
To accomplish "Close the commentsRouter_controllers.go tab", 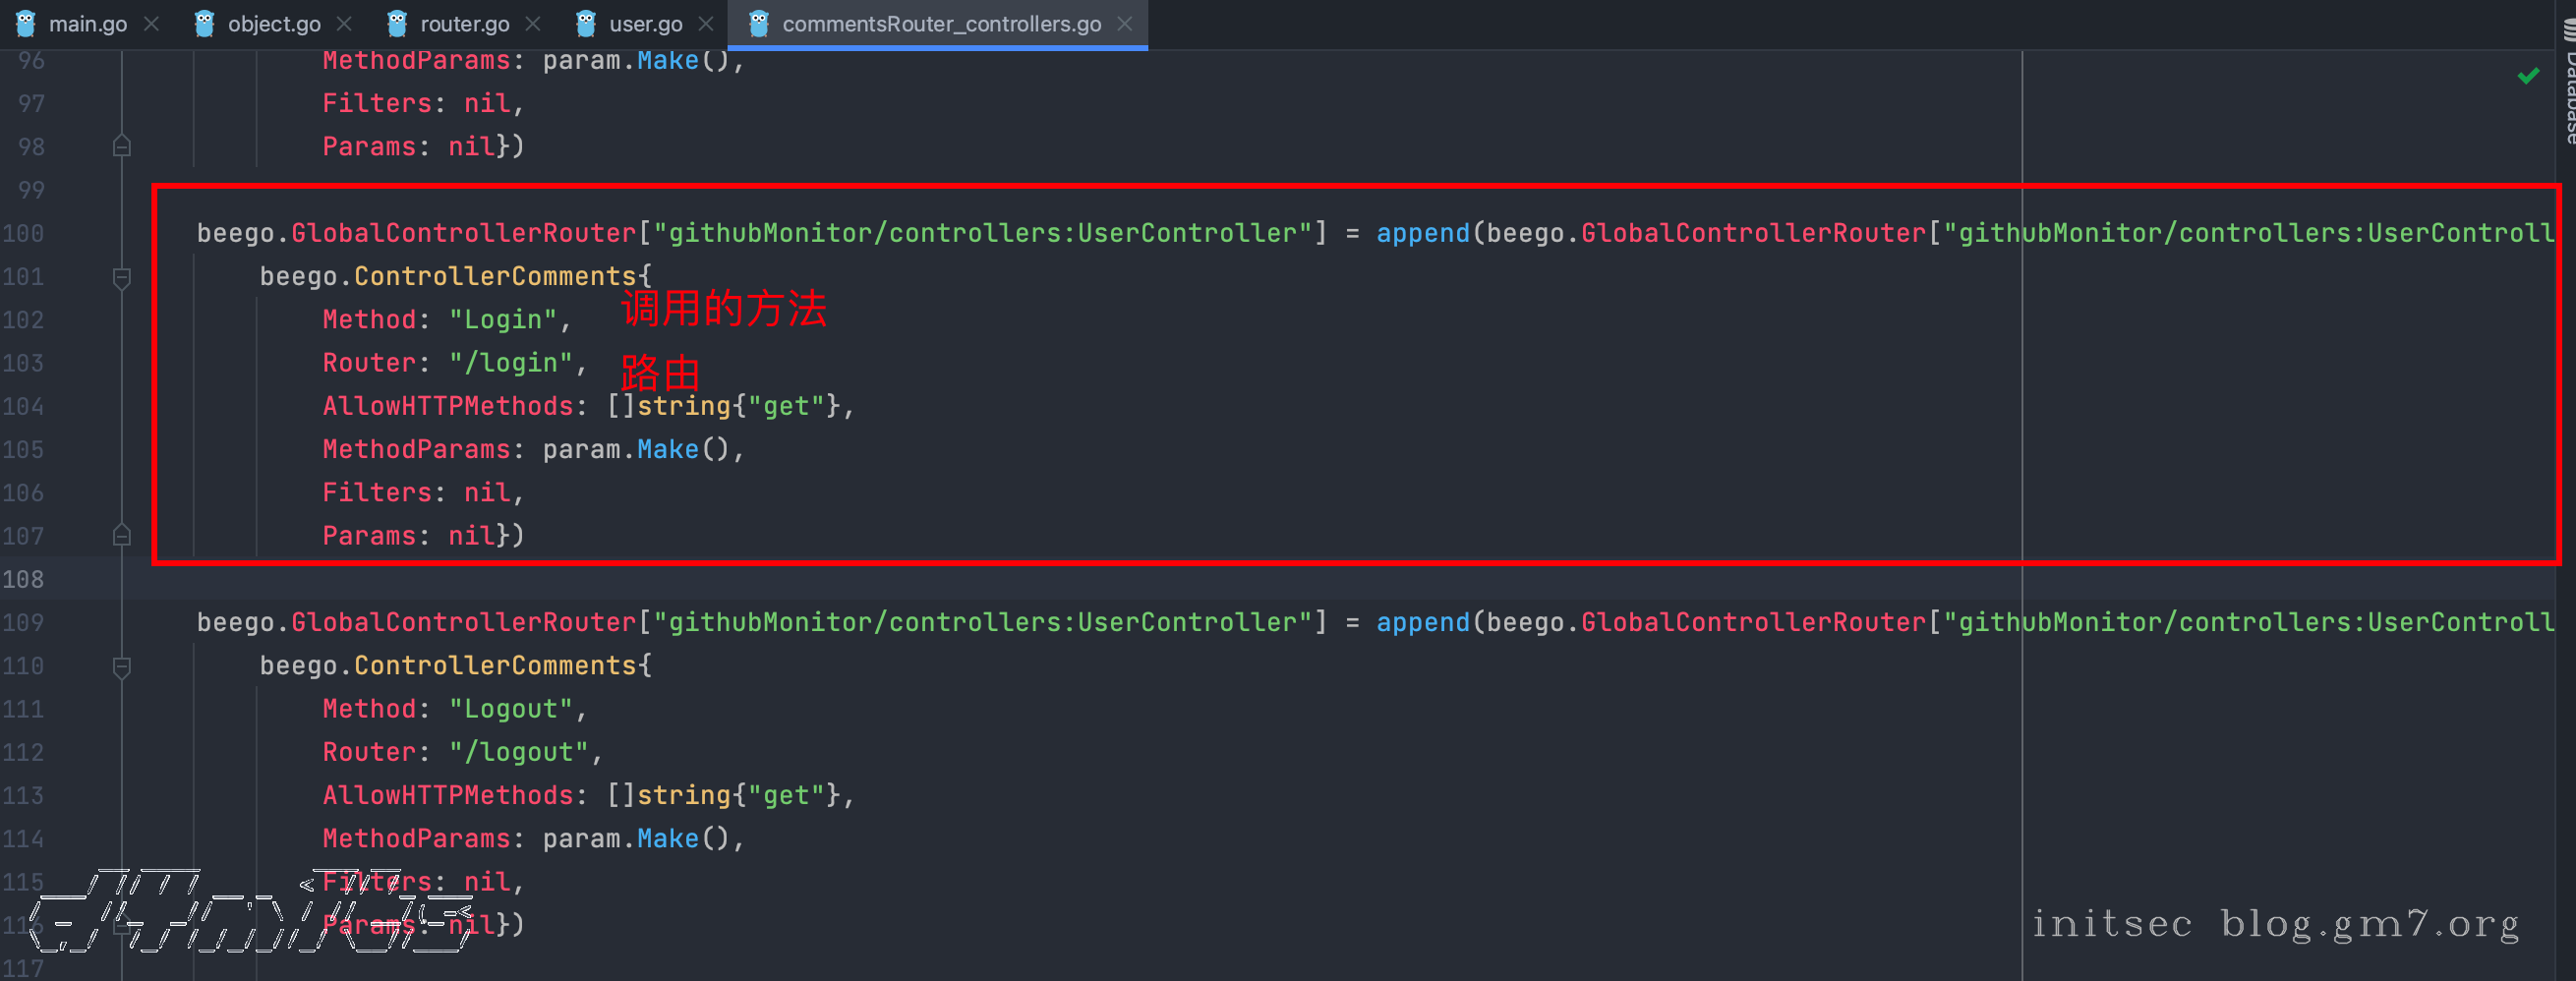I will tap(1125, 23).
